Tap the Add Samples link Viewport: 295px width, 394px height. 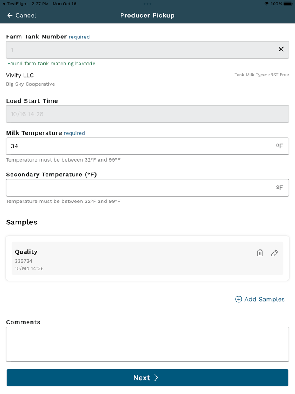264,299
